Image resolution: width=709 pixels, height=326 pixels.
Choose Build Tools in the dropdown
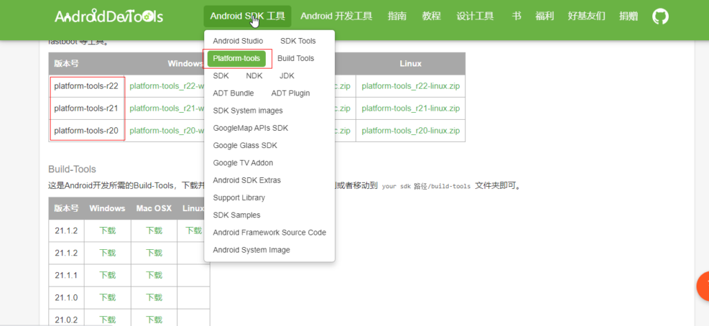(x=296, y=59)
